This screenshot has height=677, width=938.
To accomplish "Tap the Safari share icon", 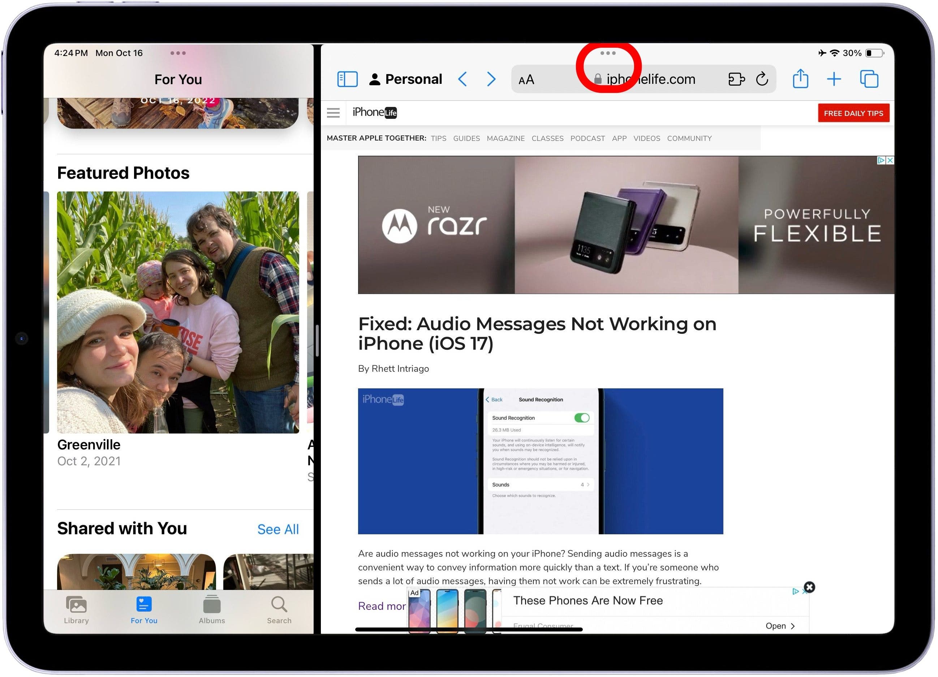I will [x=800, y=79].
